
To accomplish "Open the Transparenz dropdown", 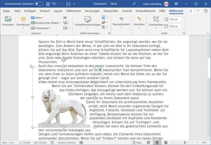I will (x=41, y=28).
